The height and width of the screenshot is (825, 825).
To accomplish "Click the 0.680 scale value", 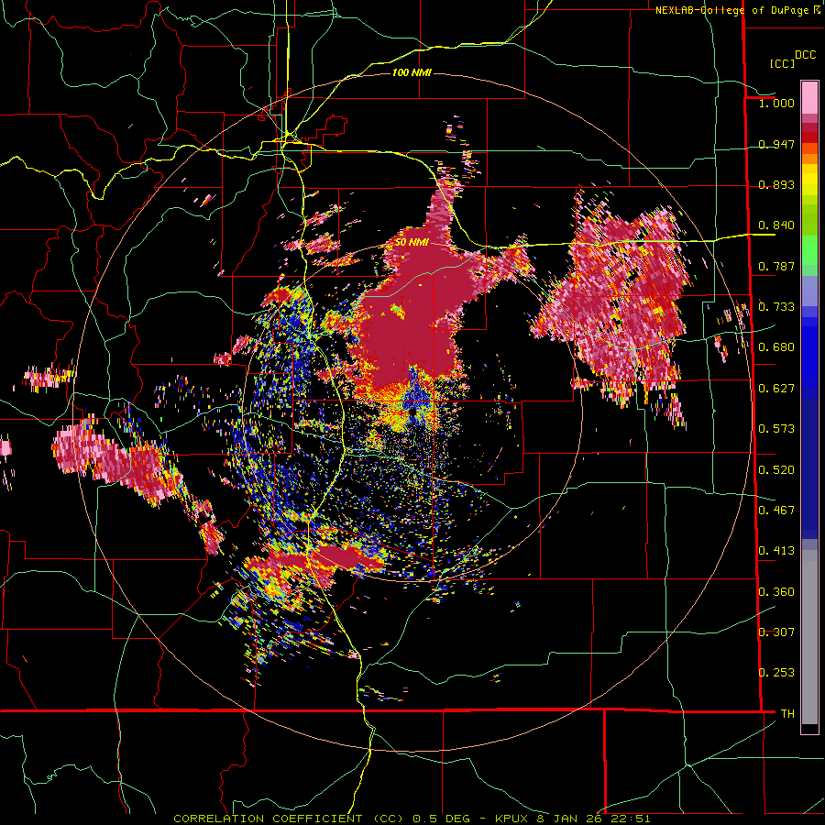I will tap(776, 347).
